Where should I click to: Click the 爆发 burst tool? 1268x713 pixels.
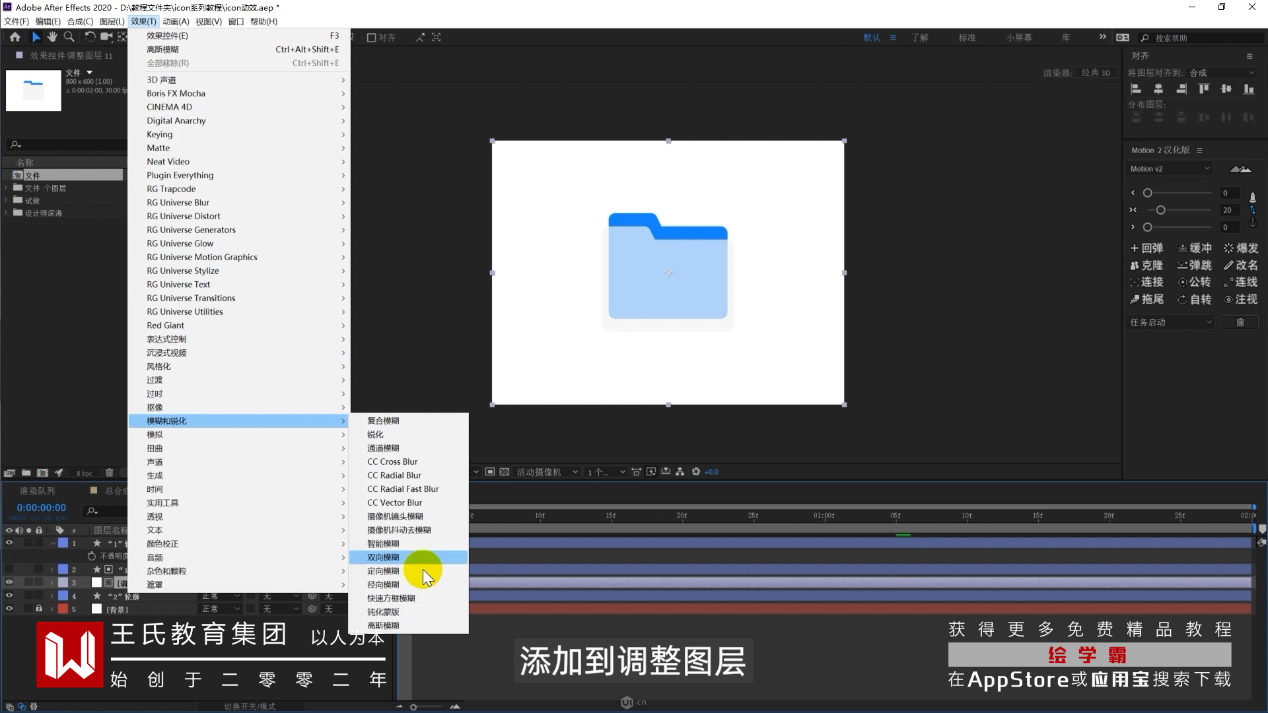[1241, 248]
